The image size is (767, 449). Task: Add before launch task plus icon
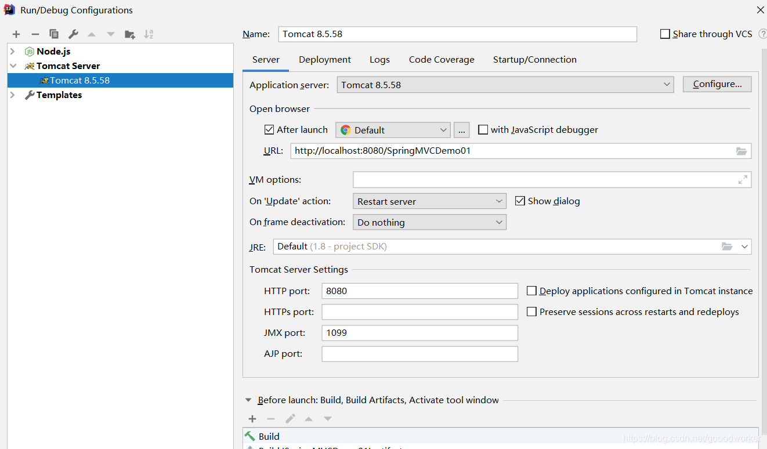(252, 419)
